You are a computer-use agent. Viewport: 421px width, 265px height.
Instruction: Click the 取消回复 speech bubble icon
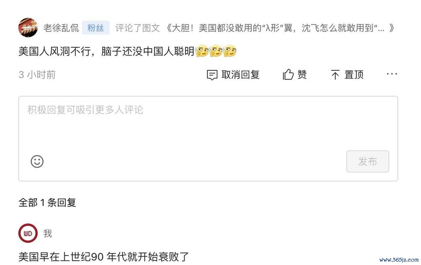[x=212, y=75]
